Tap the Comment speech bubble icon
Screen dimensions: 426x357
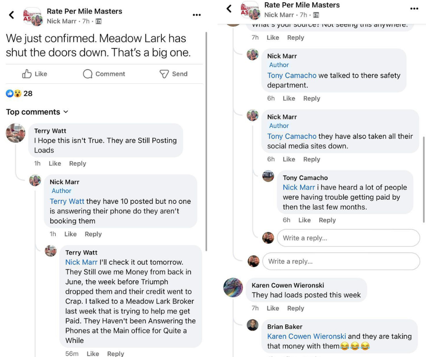88,74
